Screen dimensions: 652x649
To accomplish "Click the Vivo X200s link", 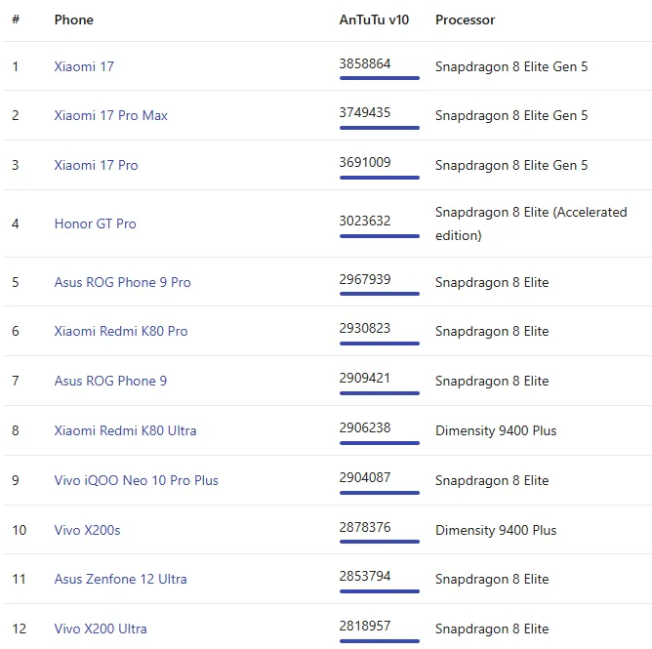I will (x=87, y=530).
